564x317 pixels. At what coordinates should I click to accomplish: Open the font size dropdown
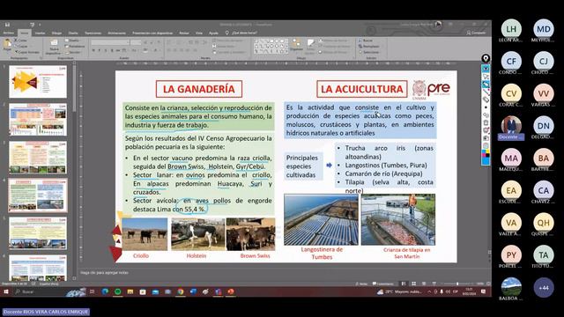coord(140,43)
